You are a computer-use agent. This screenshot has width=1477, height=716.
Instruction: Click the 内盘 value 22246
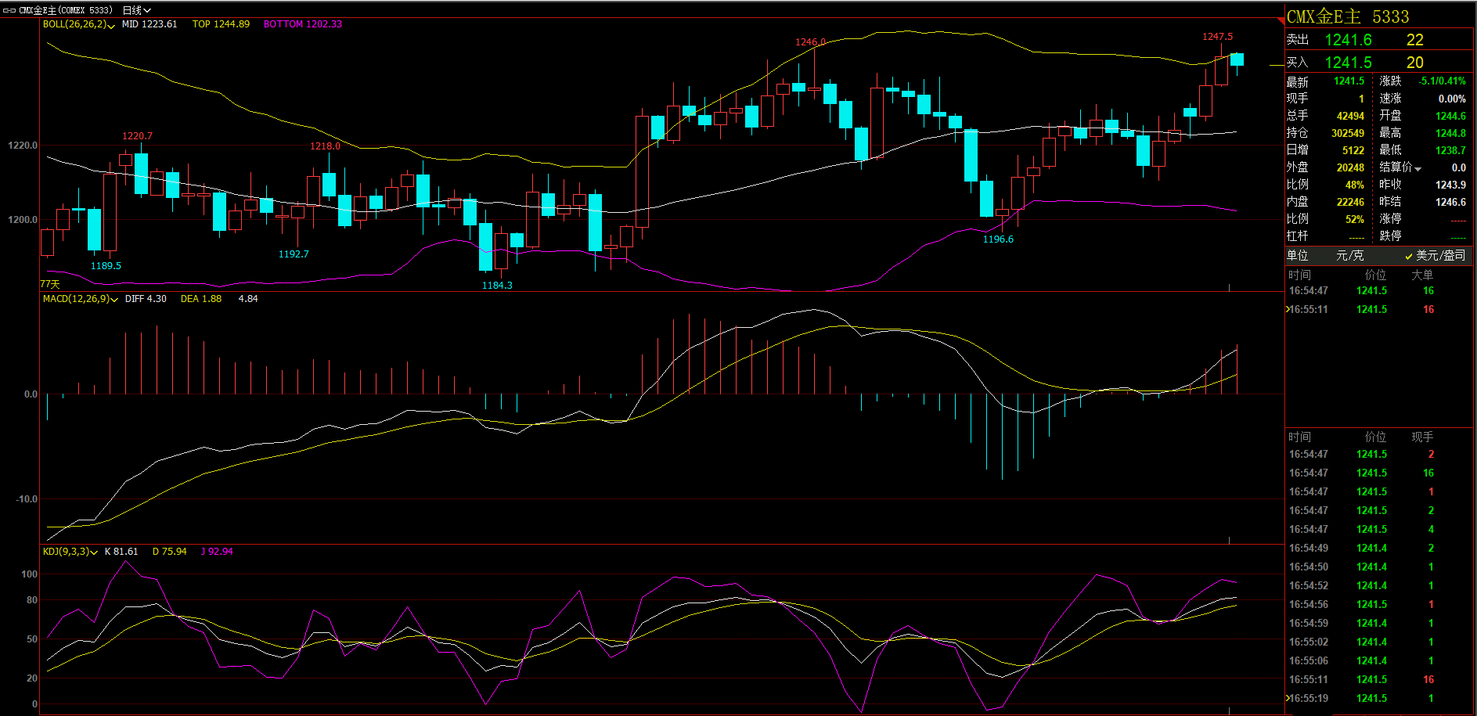(x=1350, y=202)
